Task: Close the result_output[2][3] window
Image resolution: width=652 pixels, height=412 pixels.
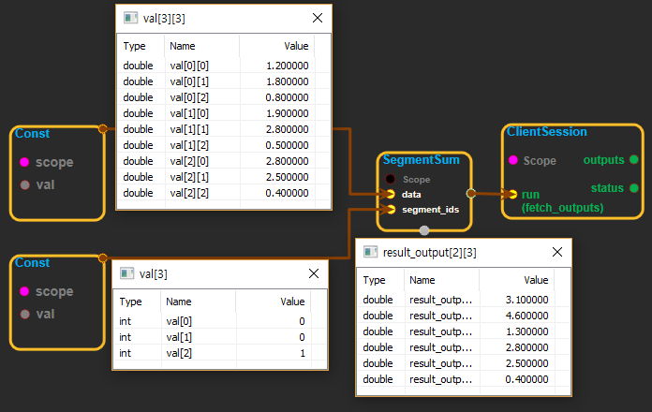Action: tap(557, 252)
